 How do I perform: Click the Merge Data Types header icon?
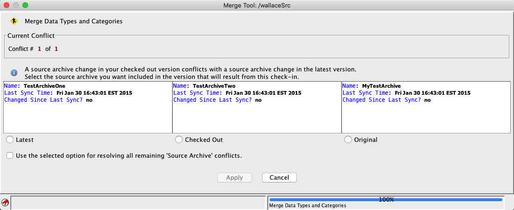pyautogui.click(x=14, y=21)
